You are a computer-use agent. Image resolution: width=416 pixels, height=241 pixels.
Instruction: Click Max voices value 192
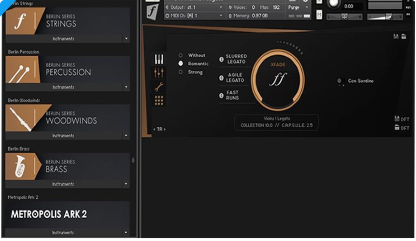(276, 8)
